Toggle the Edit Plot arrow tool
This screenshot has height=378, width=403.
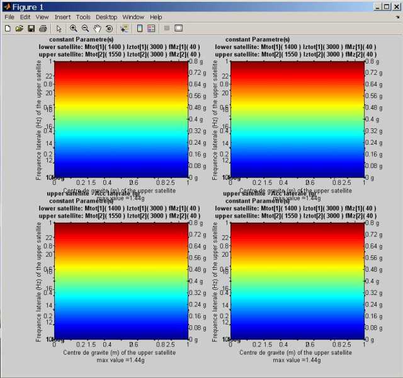point(59,28)
